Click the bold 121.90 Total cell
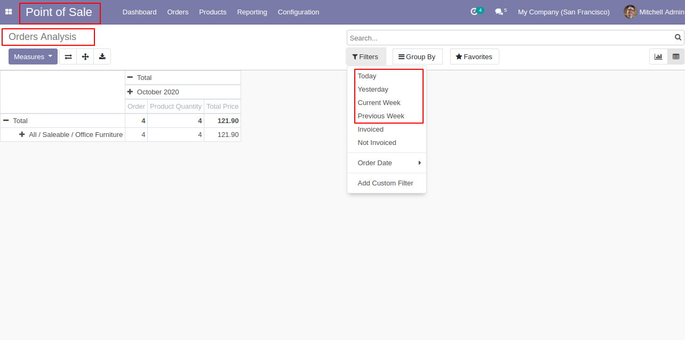 coord(222,121)
